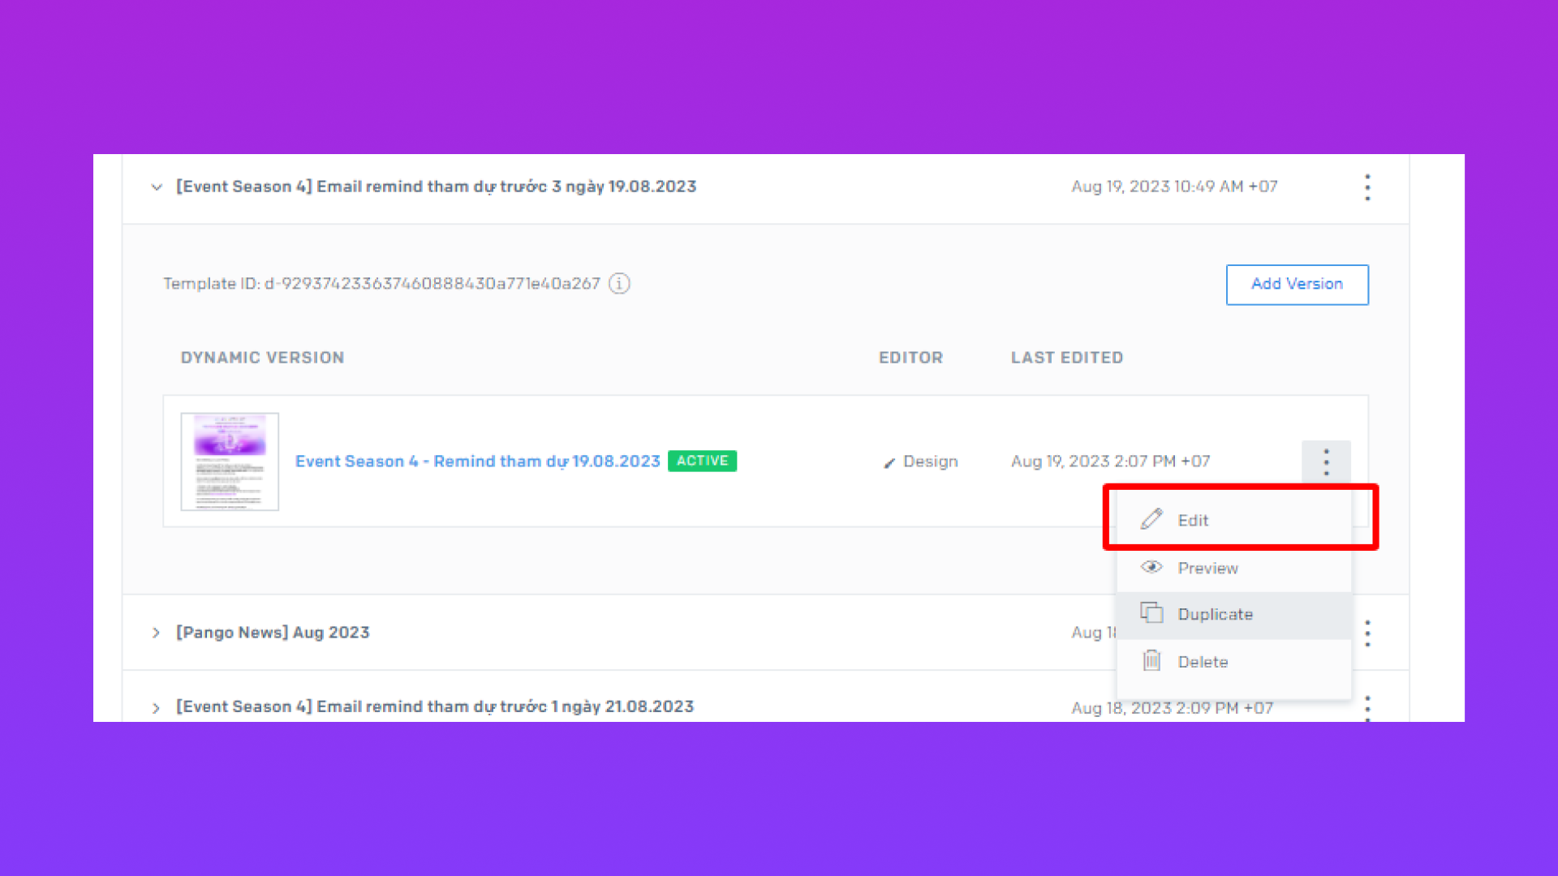Click active version's three-dot actions button
1558x876 pixels.
tap(1326, 462)
